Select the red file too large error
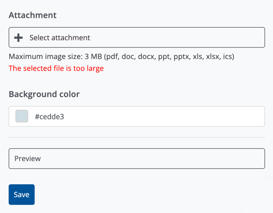Screen dimensions: 273x213 coord(56,68)
